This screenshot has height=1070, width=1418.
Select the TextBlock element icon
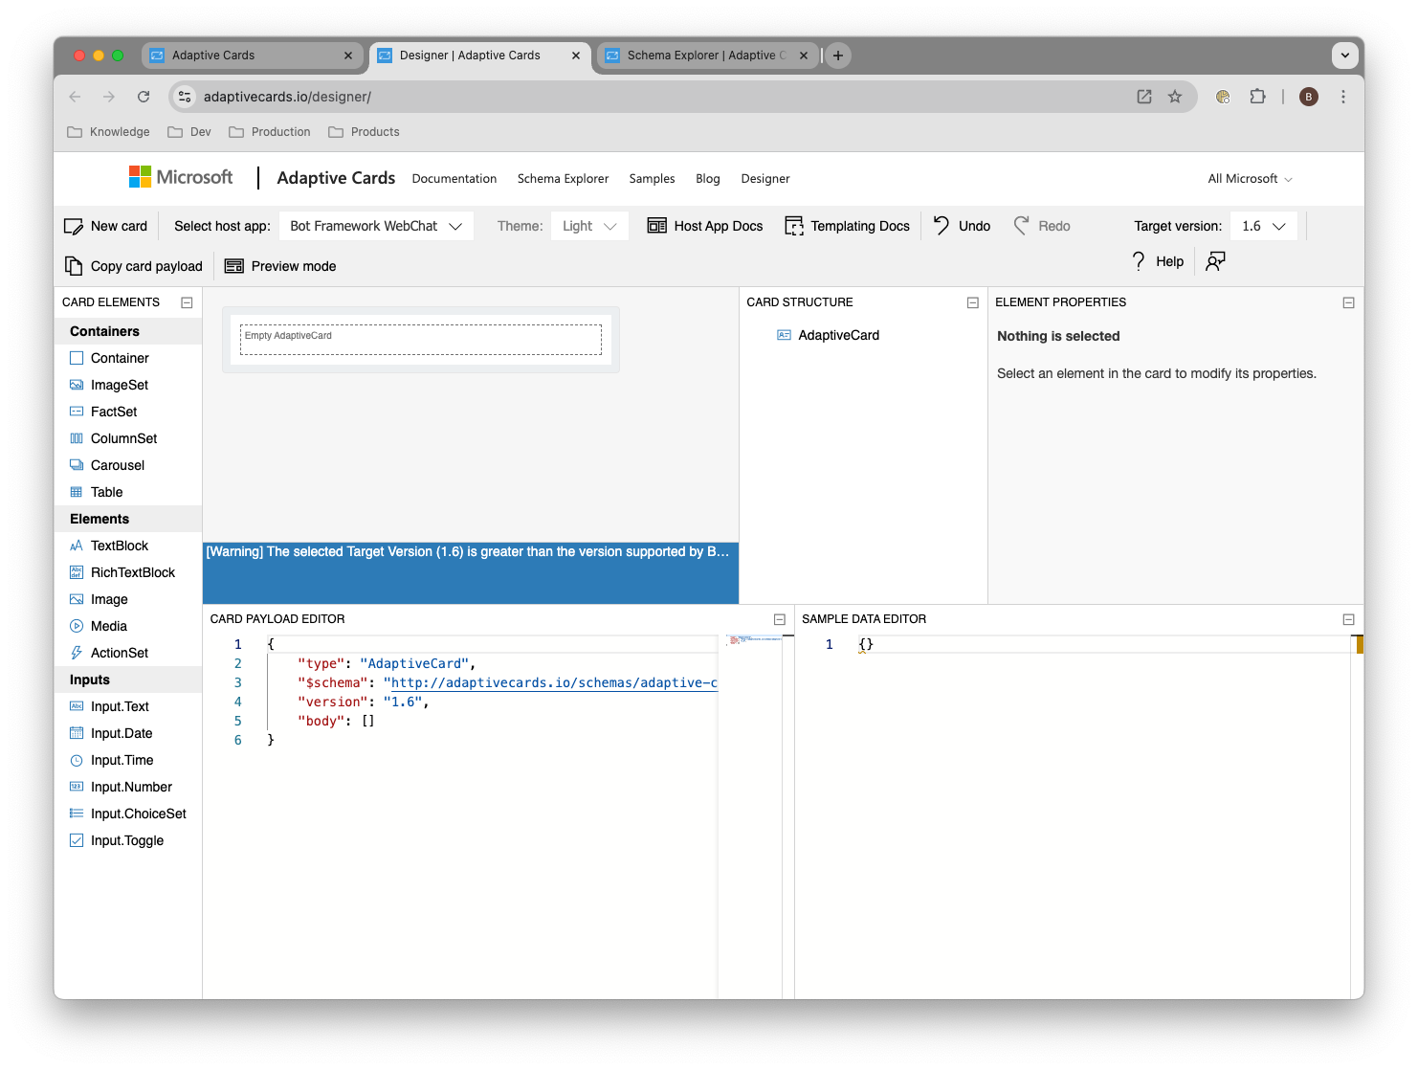pos(77,546)
